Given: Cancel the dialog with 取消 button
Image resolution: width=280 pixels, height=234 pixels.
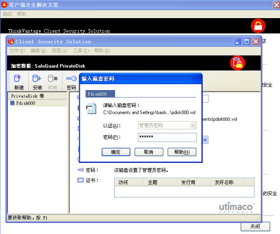Looking at the screenshot, I should tap(149, 152).
